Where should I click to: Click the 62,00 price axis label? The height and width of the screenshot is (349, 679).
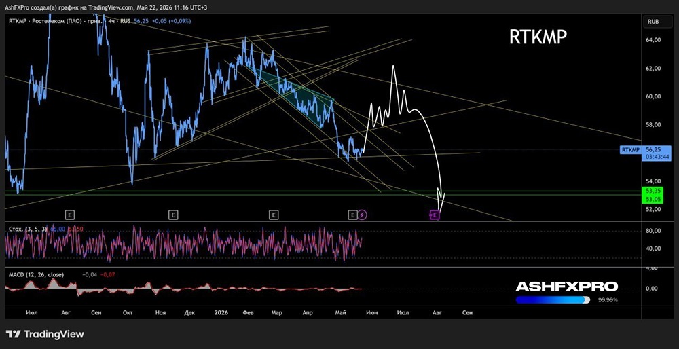[653, 69]
